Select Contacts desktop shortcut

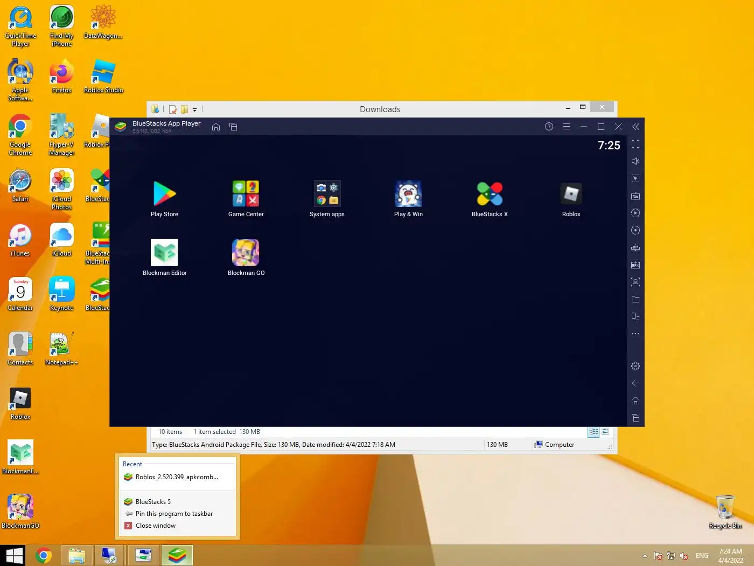pos(20,349)
